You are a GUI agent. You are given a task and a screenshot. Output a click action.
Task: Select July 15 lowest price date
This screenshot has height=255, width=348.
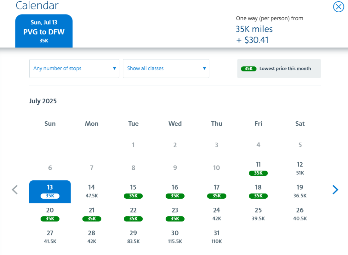click(133, 191)
